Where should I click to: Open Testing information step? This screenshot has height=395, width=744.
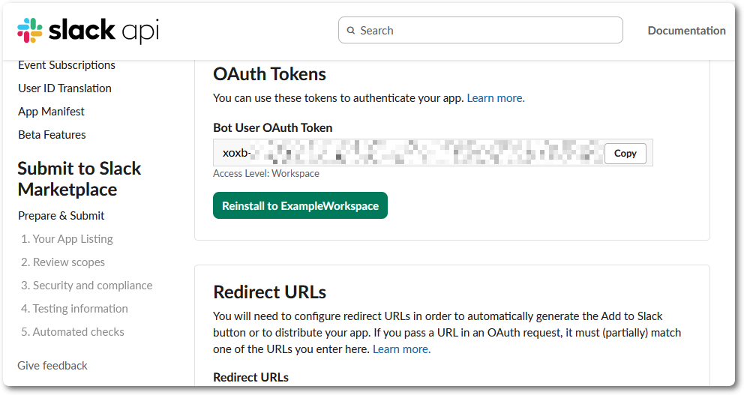74,309
